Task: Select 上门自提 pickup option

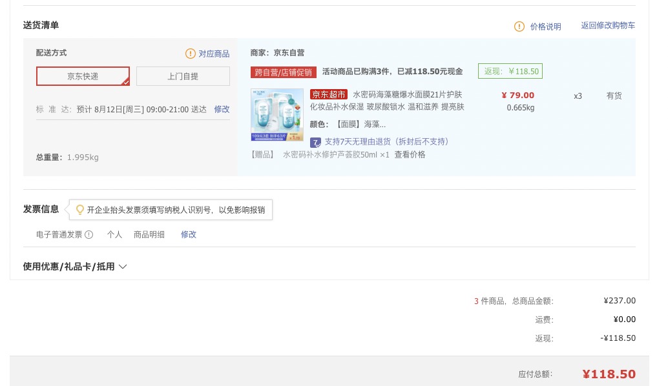Action: coord(183,76)
